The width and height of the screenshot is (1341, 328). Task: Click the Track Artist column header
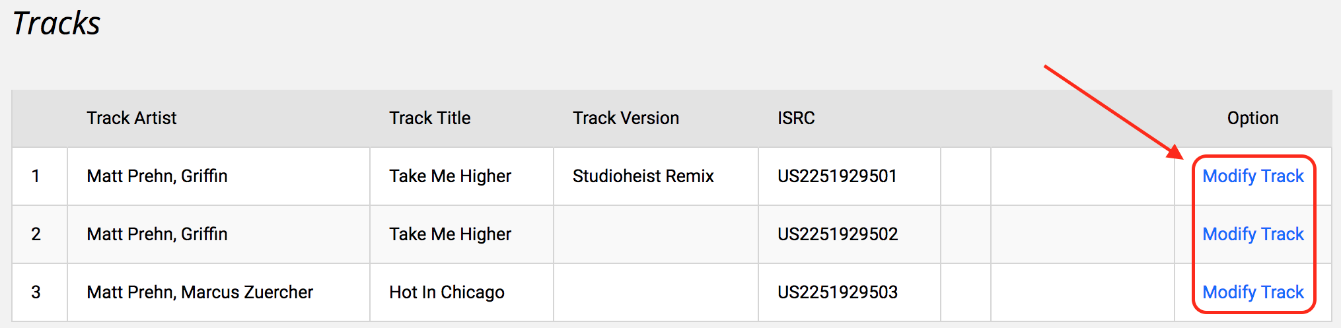click(131, 118)
